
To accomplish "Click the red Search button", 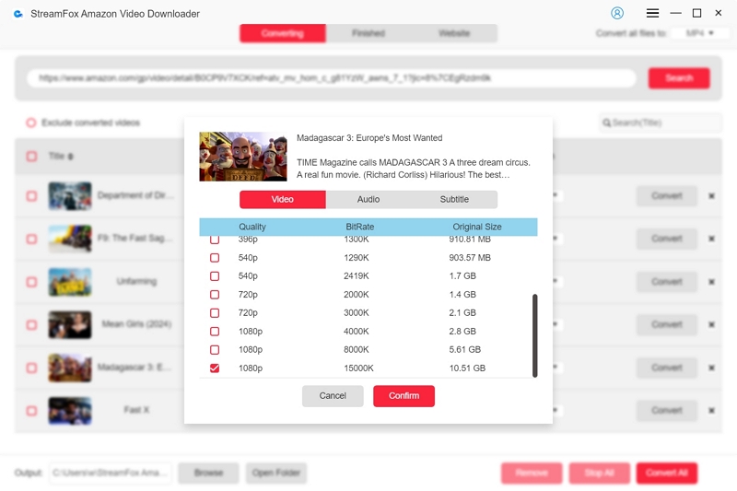I will (x=679, y=78).
